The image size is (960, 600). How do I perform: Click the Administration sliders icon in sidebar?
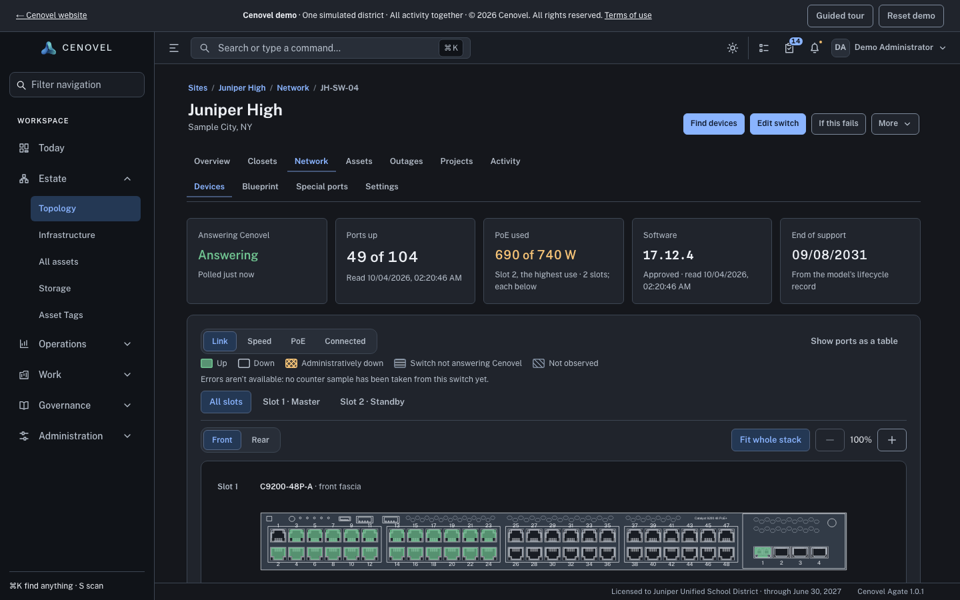click(24, 436)
